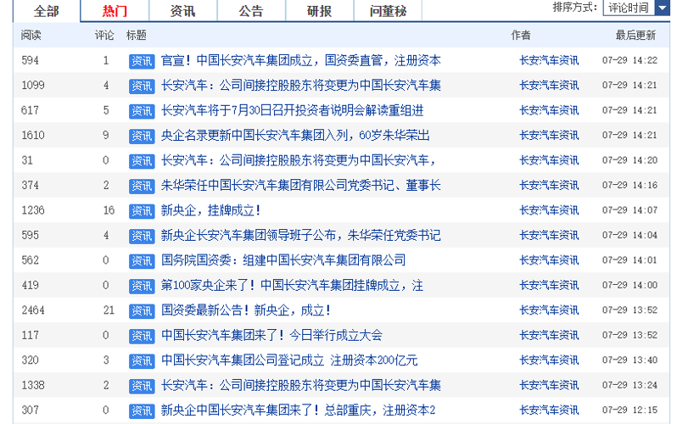Click the 最后更新 column header
Viewport: 677px width, 424px height.
click(635, 36)
